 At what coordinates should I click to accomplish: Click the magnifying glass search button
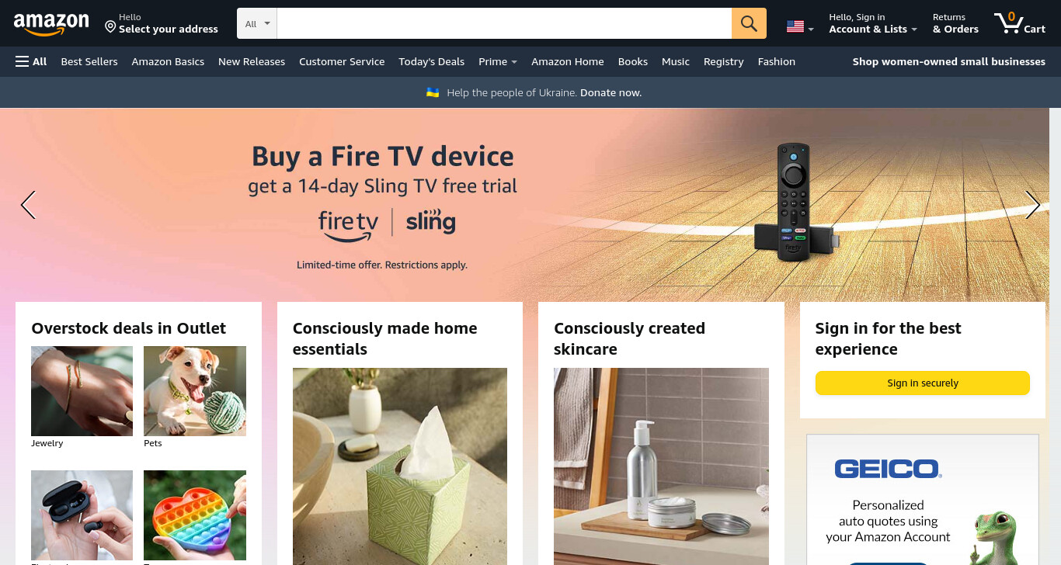coord(749,23)
